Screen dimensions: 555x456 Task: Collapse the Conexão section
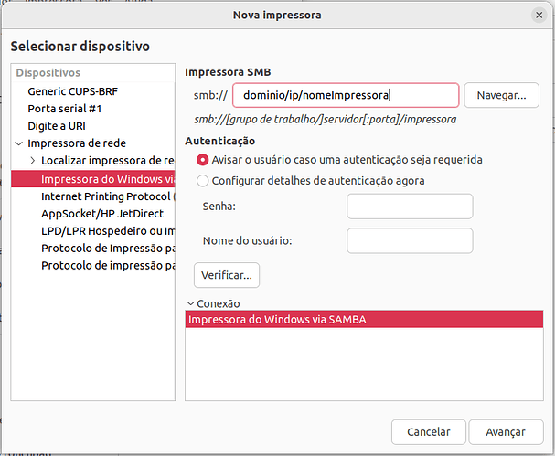point(190,303)
